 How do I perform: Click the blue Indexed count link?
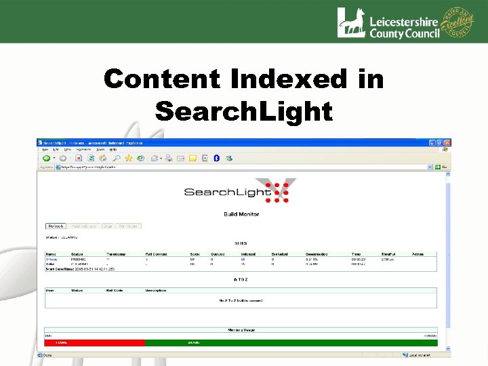243,259
